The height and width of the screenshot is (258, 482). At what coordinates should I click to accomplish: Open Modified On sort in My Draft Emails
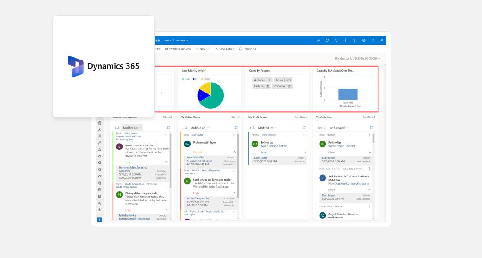click(267, 128)
